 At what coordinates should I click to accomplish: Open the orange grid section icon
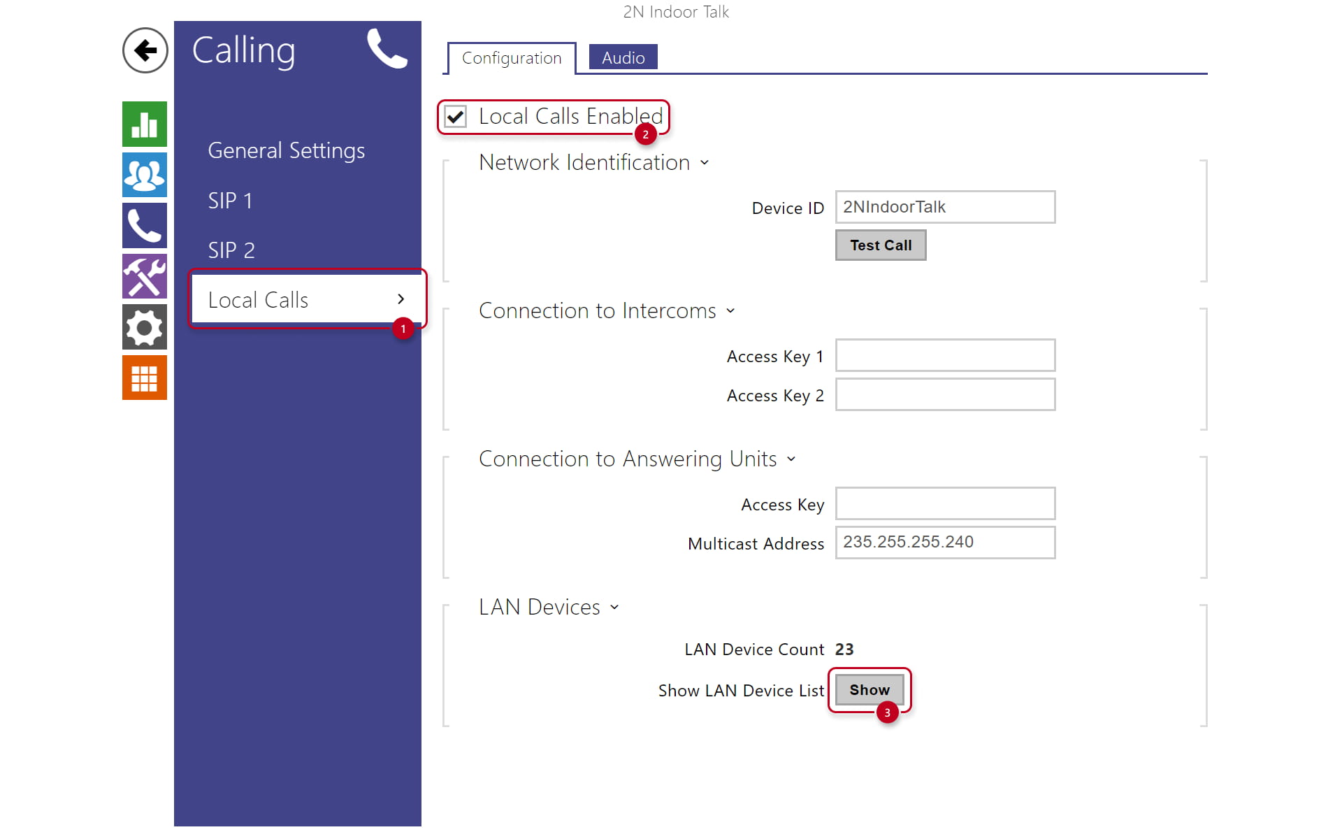145,378
